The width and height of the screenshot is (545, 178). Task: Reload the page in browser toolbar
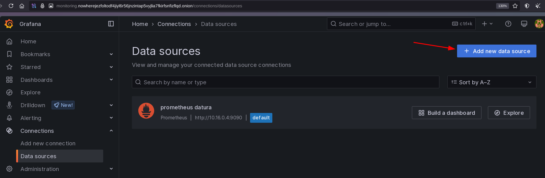pos(11,6)
